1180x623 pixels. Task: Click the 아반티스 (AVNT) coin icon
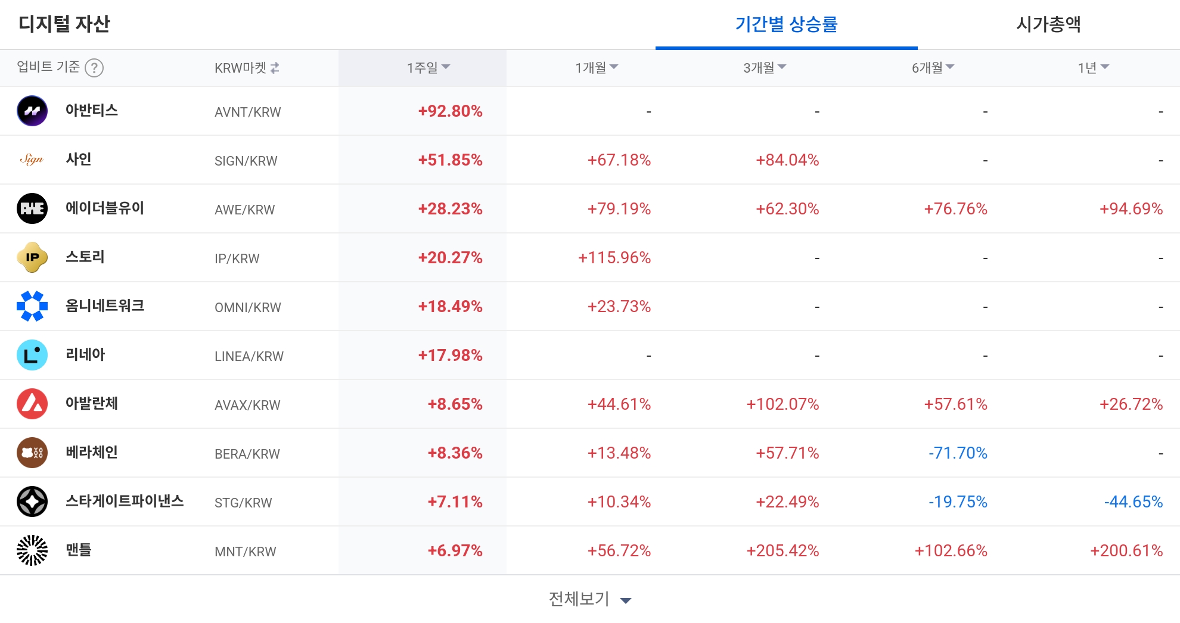tap(32, 111)
